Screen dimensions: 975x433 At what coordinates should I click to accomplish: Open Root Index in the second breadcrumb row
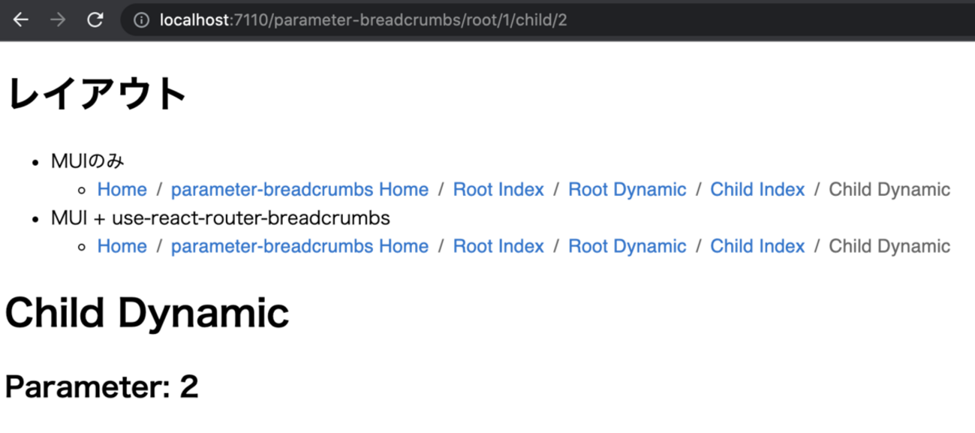pyautogui.click(x=498, y=246)
